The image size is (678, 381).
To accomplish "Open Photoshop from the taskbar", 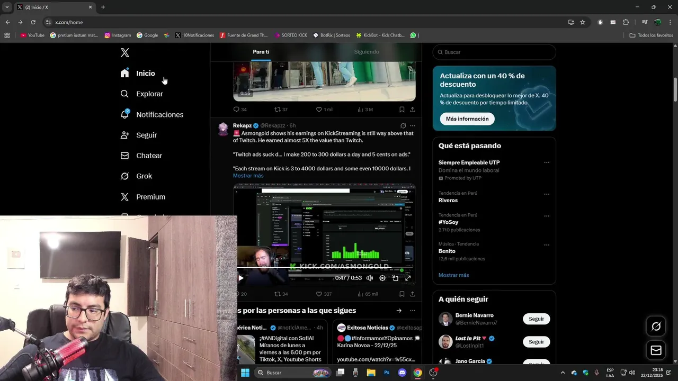I will tap(387, 373).
